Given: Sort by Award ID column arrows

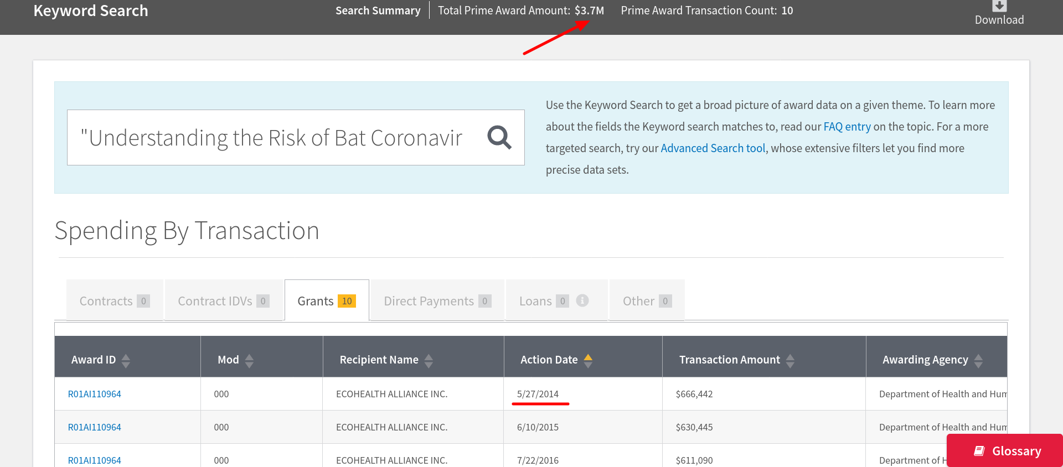Looking at the screenshot, I should 126,361.
